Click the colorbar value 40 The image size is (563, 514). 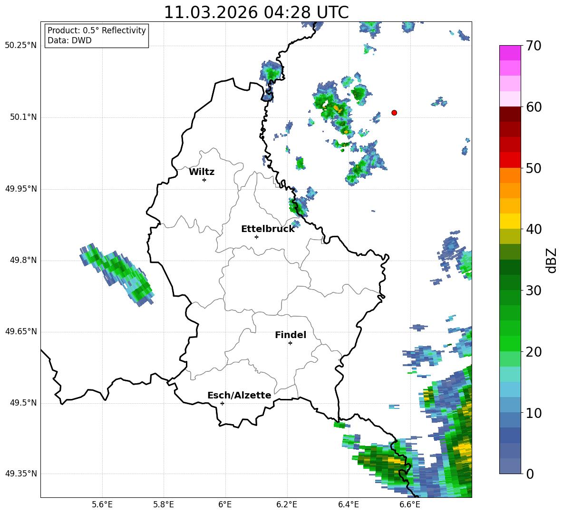[x=534, y=229]
